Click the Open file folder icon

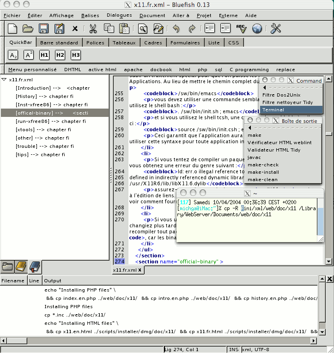28,29
